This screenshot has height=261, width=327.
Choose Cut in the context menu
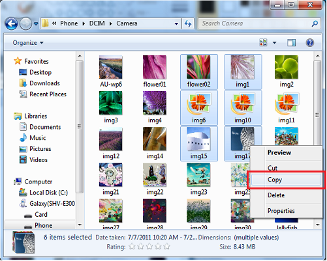[287, 168]
